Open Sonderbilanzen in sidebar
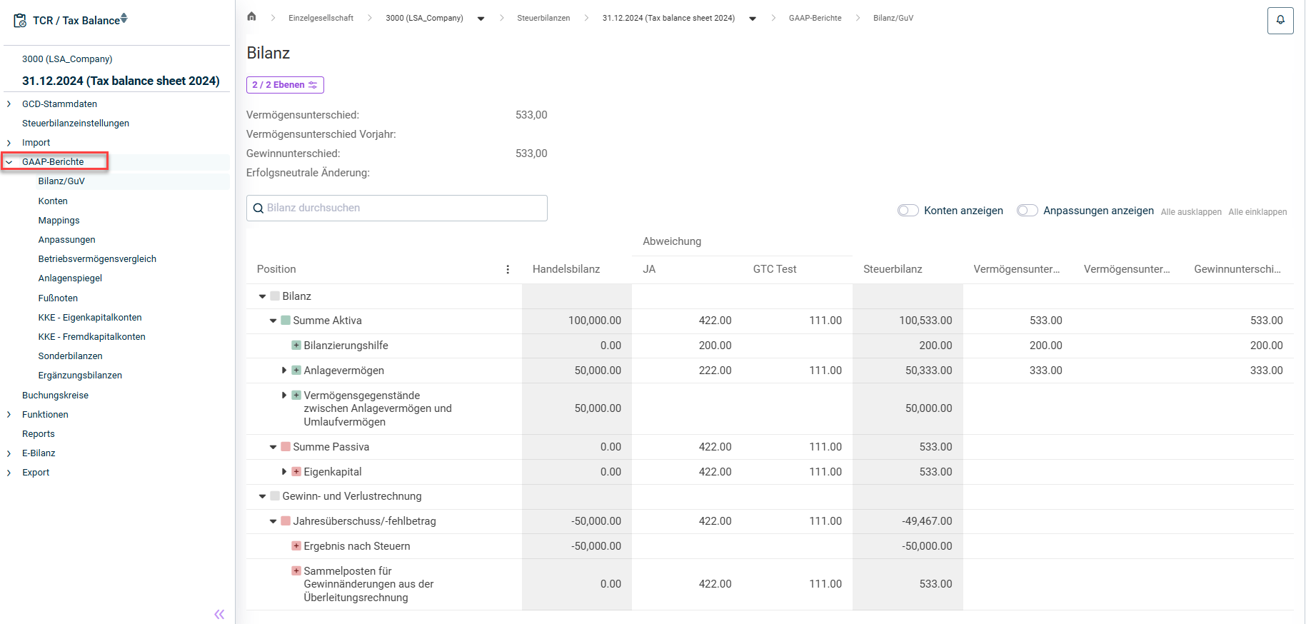Image resolution: width=1306 pixels, height=624 pixels. coord(70,356)
